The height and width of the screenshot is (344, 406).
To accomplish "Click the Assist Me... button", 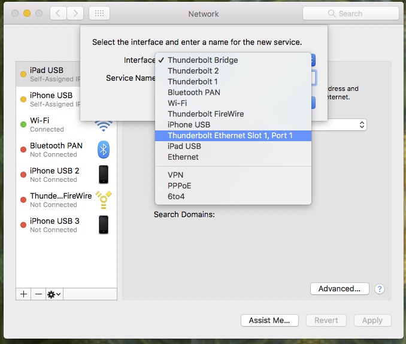I will (269, 321).
